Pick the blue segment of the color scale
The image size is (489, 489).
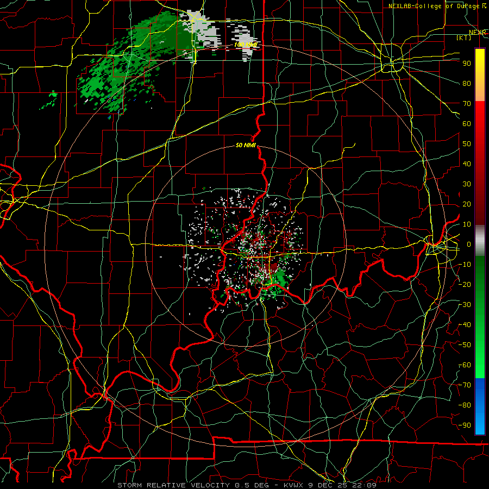pyautogui.click(x=480, y=406)
